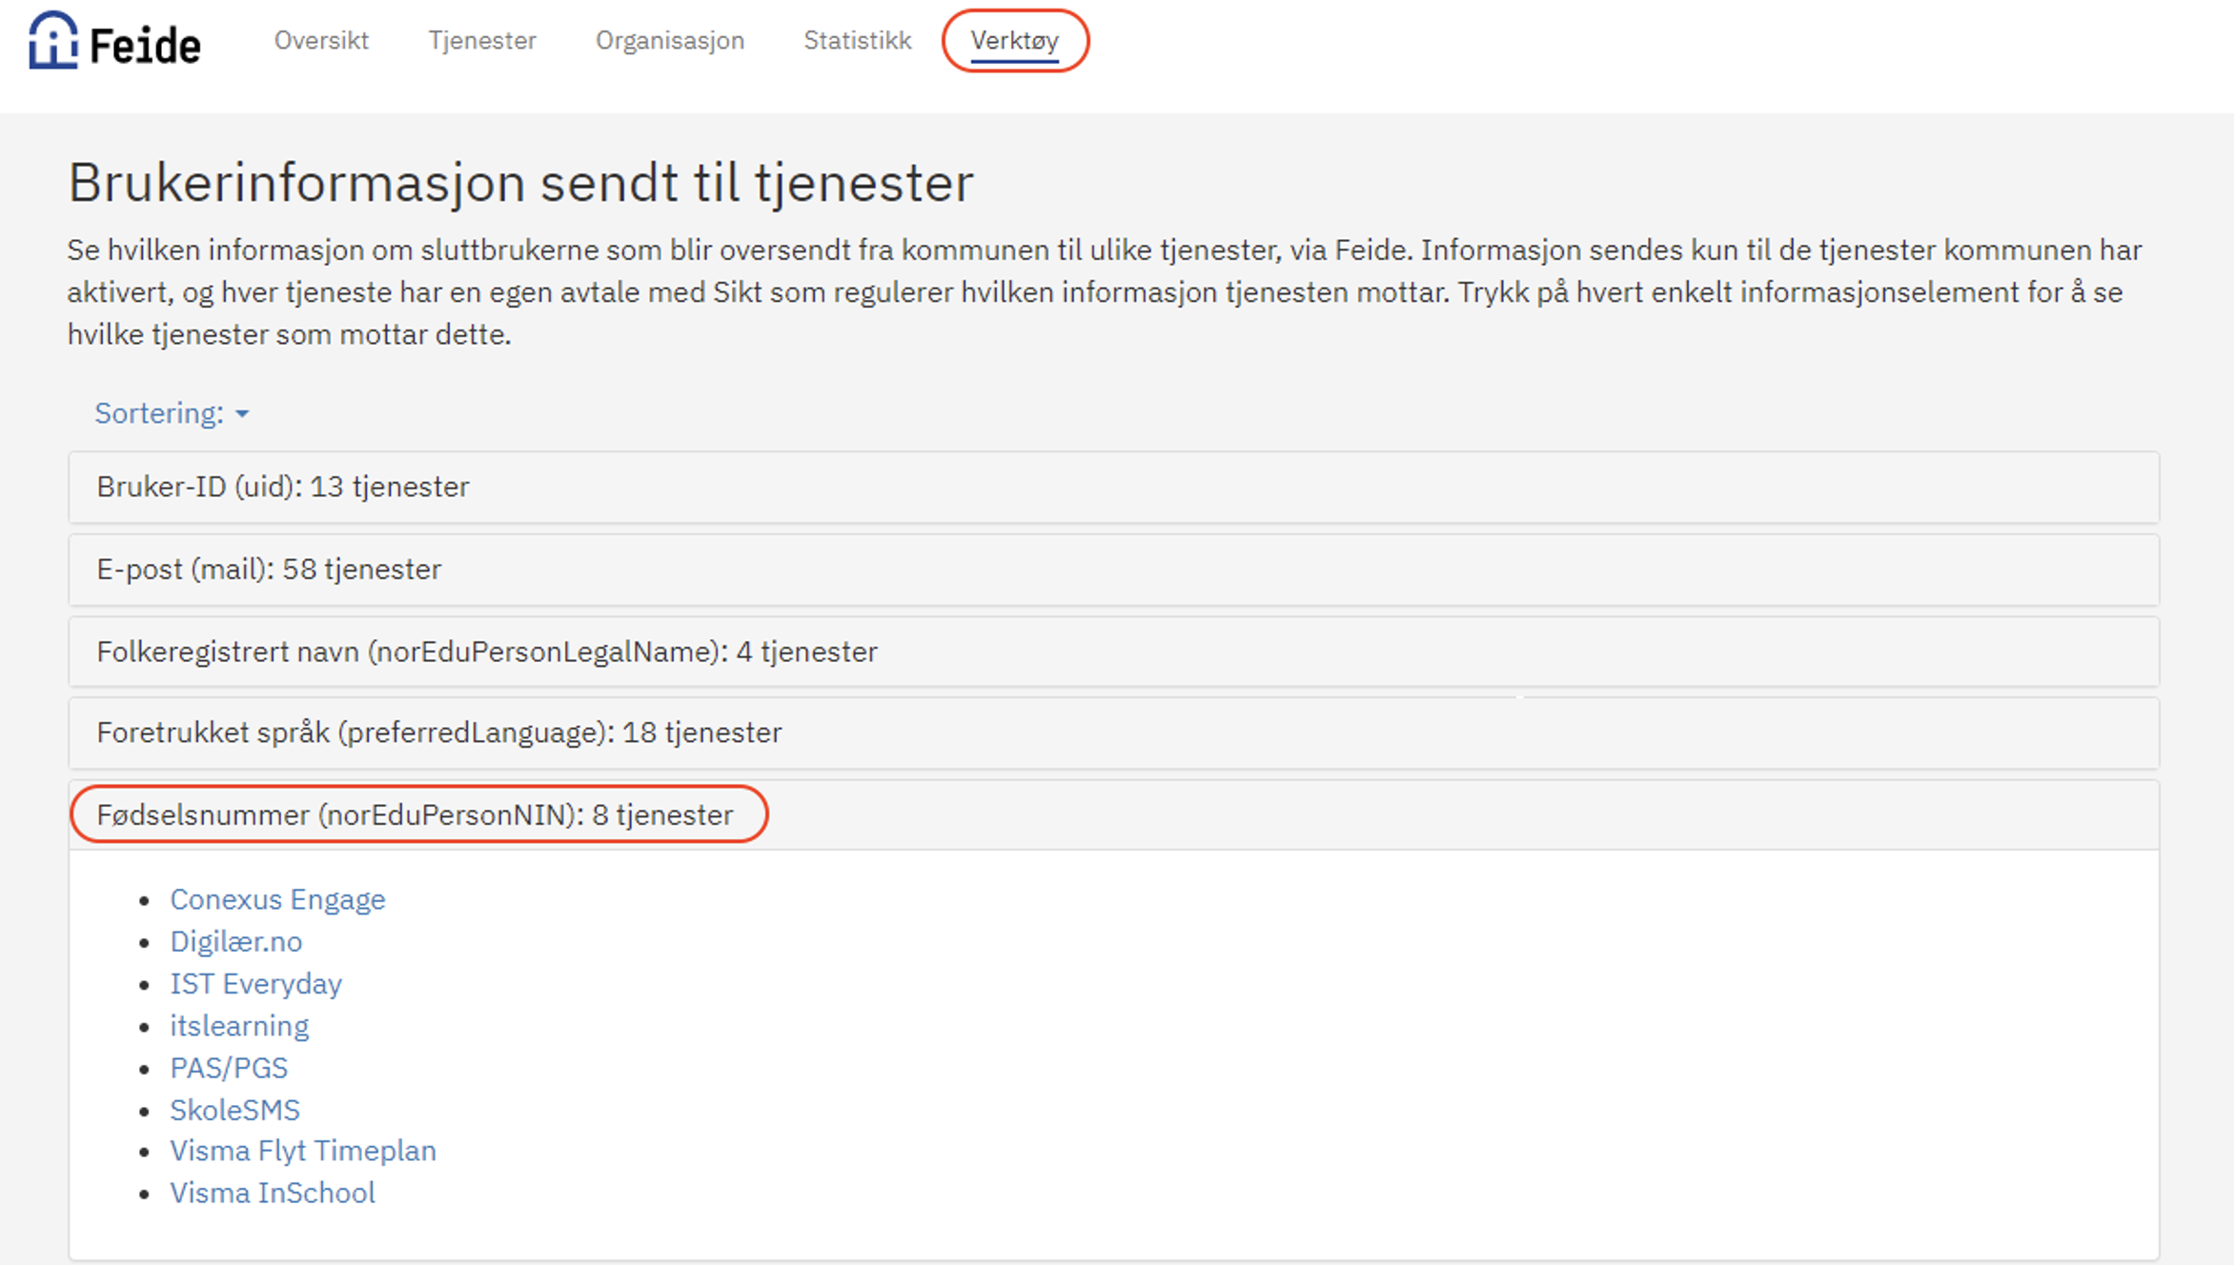This screenshot has height=1265, width=2234.
Task: Expand Foretrukket språk row
Action: coord(1113,733)
